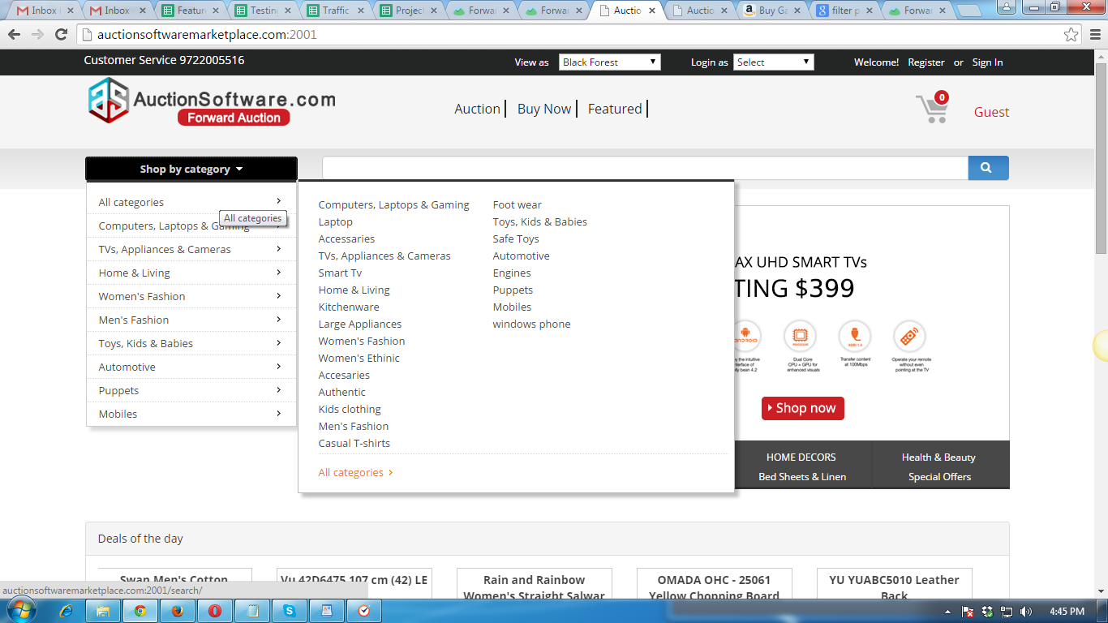The image size is (1108, 623).
Task: Open the Featured nav item
Action: point(615,109)
